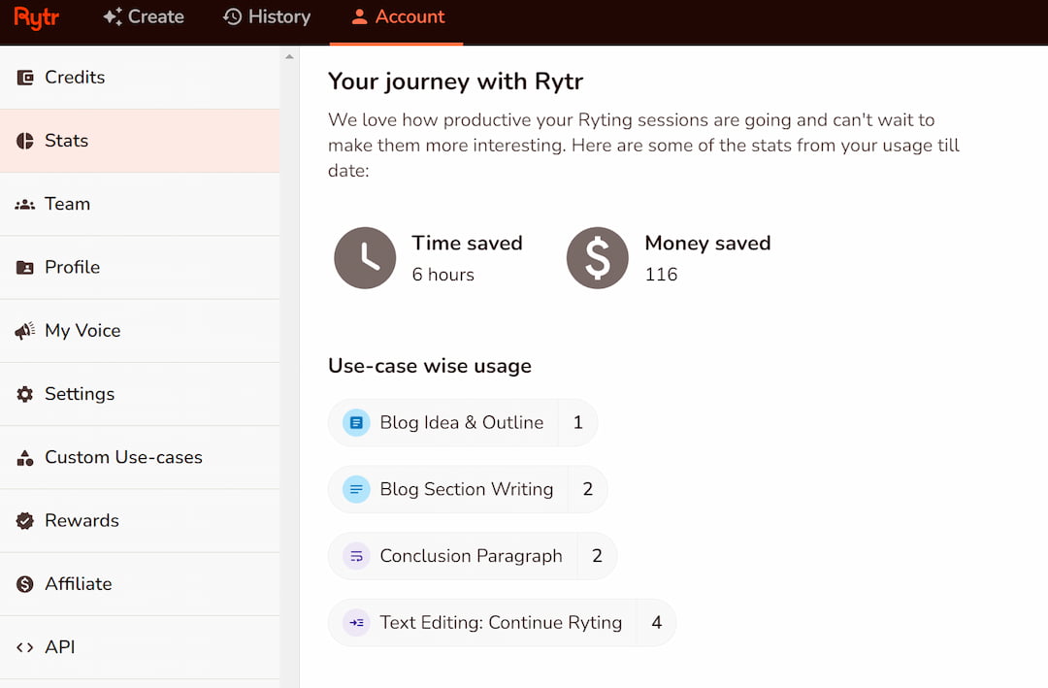
Task: Click the Affiliate dollar icon
Action: [x=24, y=584]
